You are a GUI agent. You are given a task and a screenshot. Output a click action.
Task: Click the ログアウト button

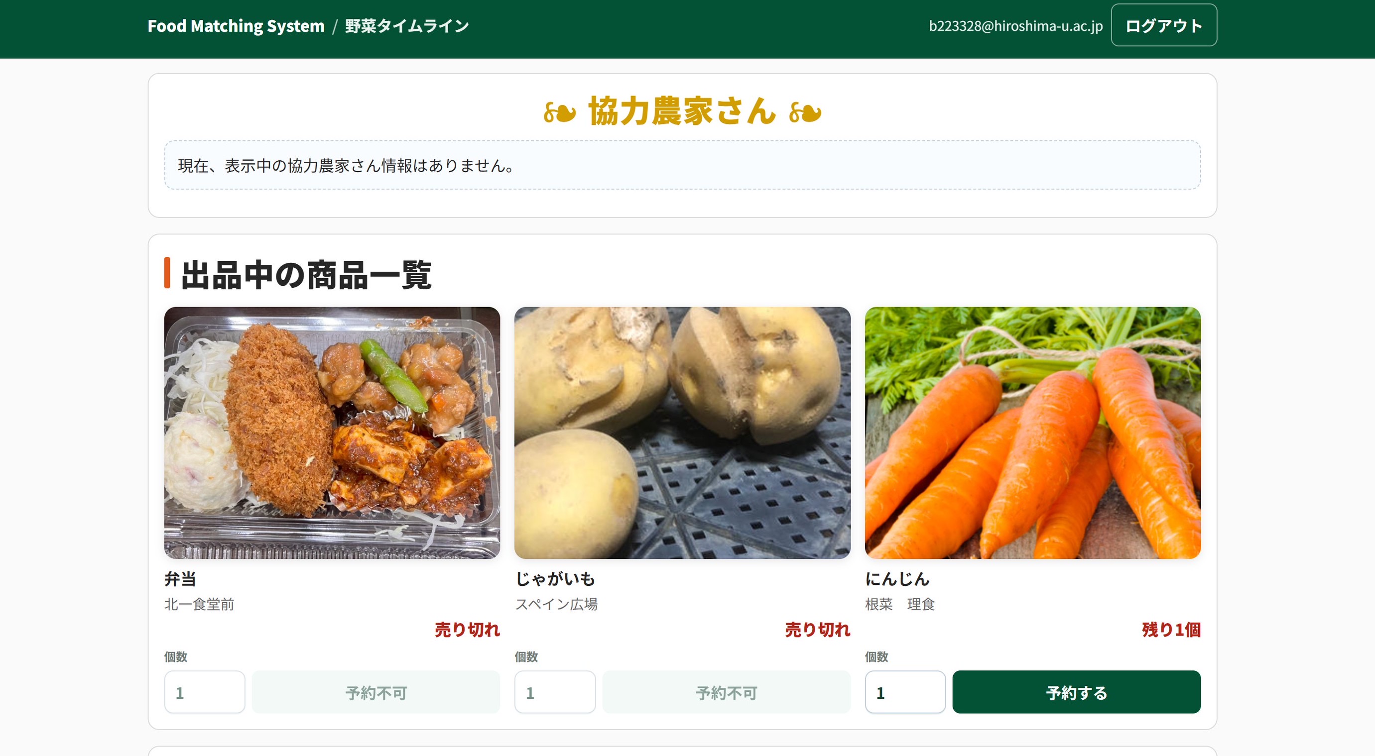pos(1164,24)
